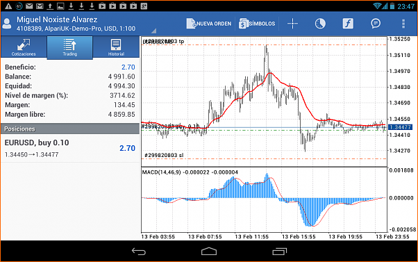Viewport: 418px width, 262px height.
Task: Open the indicators function icon
Action: tap(348, 24)
